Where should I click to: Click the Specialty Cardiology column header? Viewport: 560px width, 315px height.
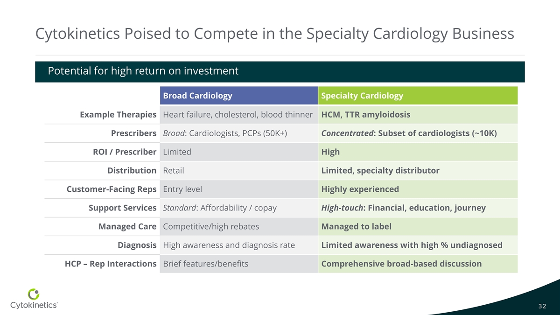click(362, 96)
